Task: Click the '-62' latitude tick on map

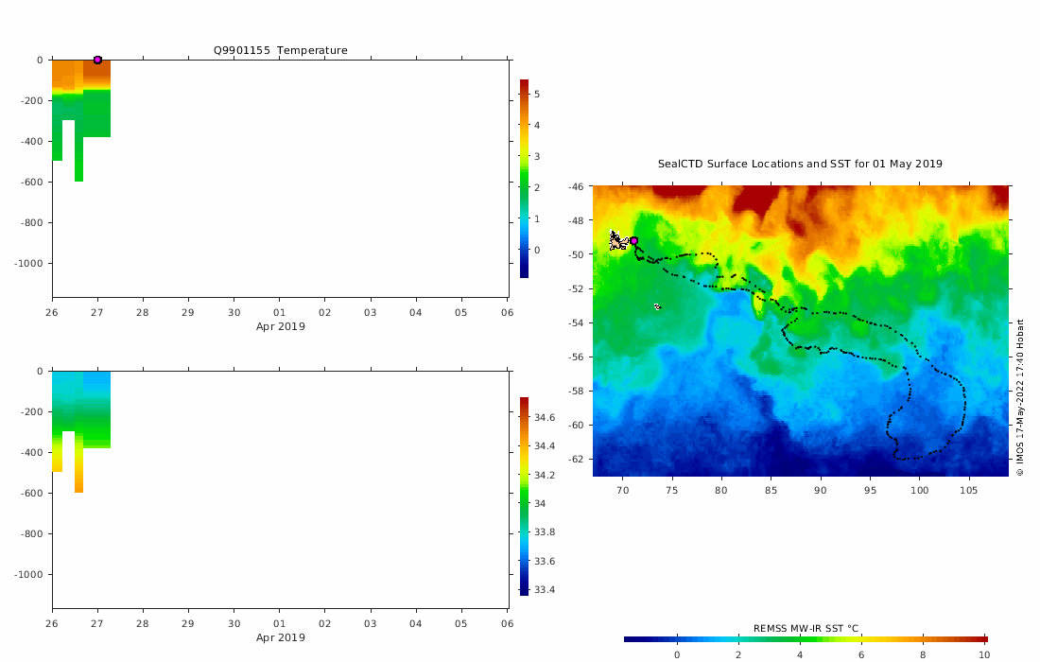Action: (576, 459)
